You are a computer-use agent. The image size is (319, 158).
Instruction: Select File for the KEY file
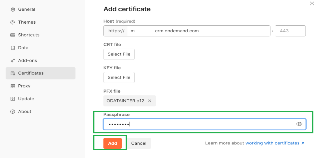coord(119,77)
